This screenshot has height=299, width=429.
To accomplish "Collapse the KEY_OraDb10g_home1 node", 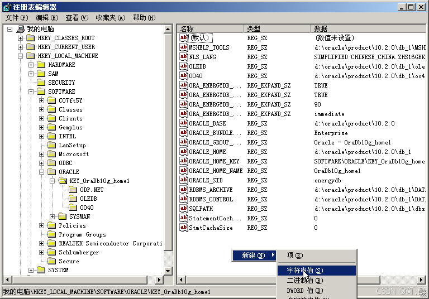I will 53,181.
